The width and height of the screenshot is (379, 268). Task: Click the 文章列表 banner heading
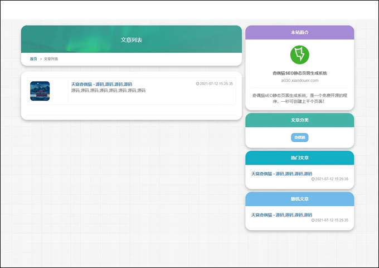click(x=132, y=40)
